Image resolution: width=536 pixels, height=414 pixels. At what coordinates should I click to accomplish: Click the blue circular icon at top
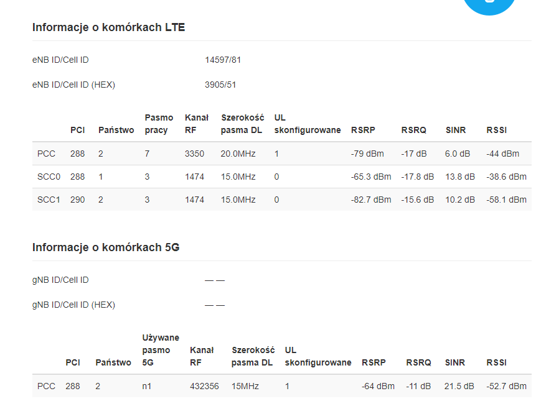tap(489, 5)
